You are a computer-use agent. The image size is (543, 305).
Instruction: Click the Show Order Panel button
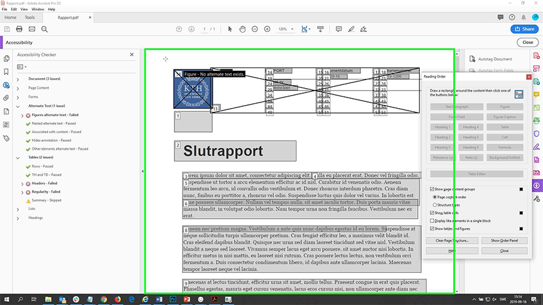[504, 240]
